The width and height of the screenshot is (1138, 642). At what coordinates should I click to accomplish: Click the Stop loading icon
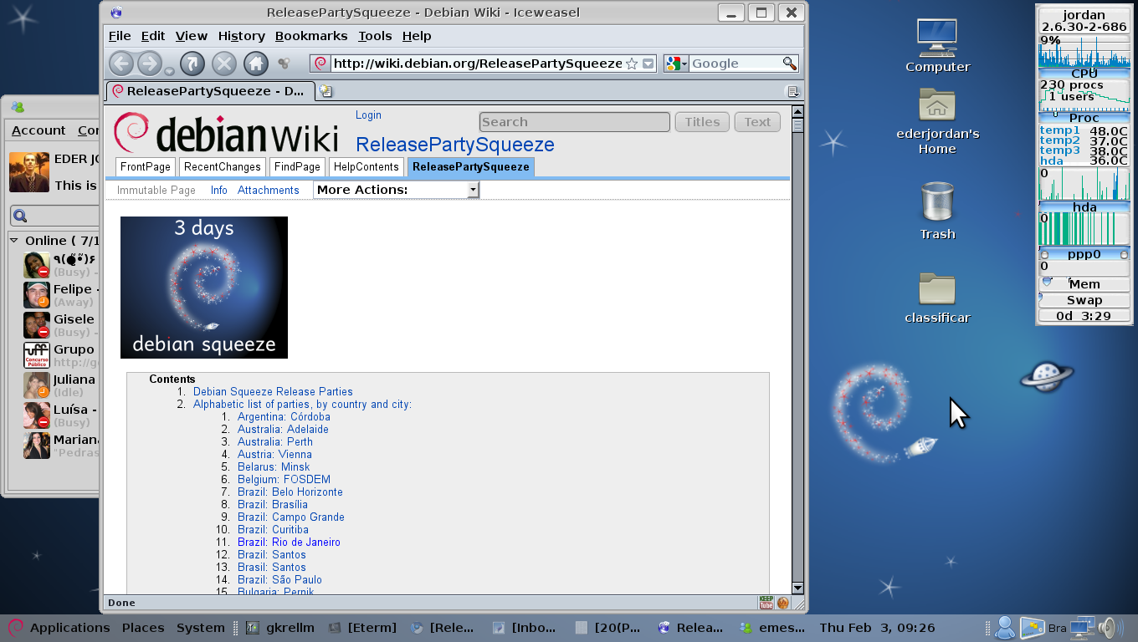224,64
